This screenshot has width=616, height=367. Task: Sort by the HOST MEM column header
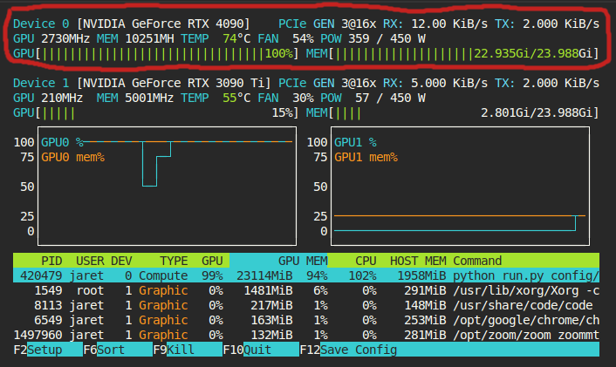click(418, 261)
